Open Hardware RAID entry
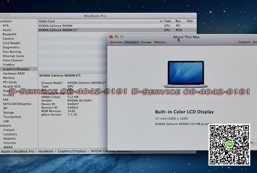 click(x=14, y=73)
